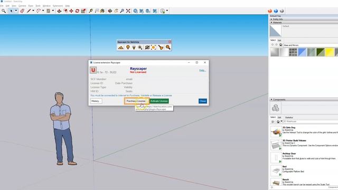The width and height of the screenshot is (338, 190).
Task: Click the Rayscaper broom icon
Action: tap(161, 47)
